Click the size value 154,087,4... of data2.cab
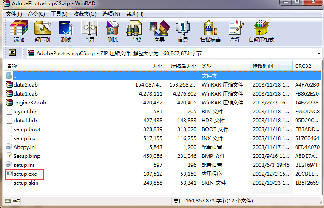Screen dimensions: 324x208 tap(149, 84)
